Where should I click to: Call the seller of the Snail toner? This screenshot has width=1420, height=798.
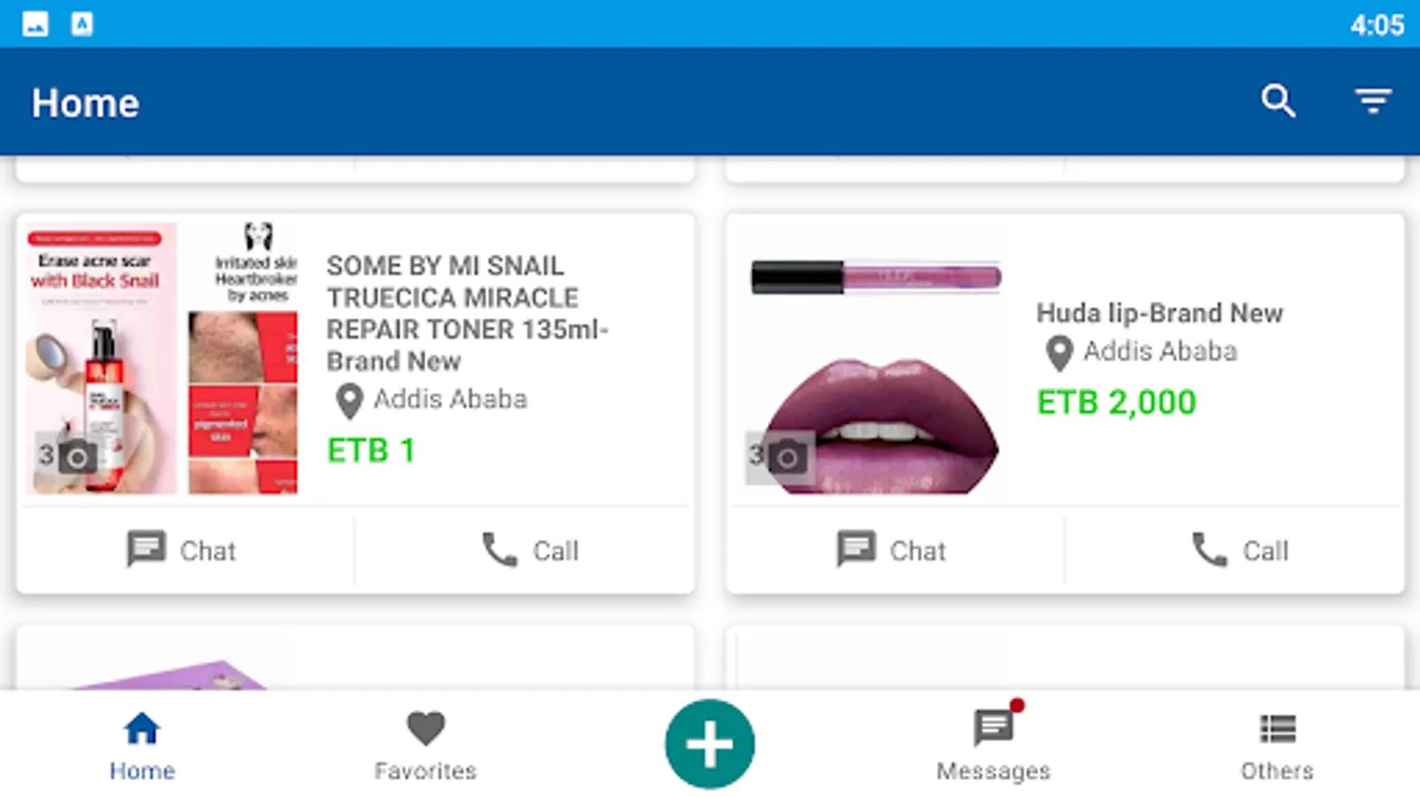click(530, 550)
